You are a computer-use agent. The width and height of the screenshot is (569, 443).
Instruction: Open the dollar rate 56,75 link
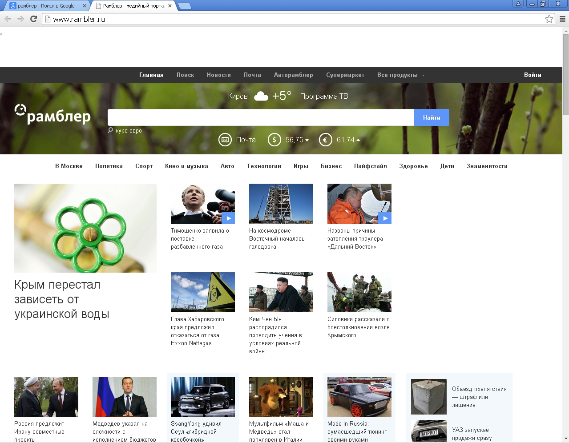(297, 140)
